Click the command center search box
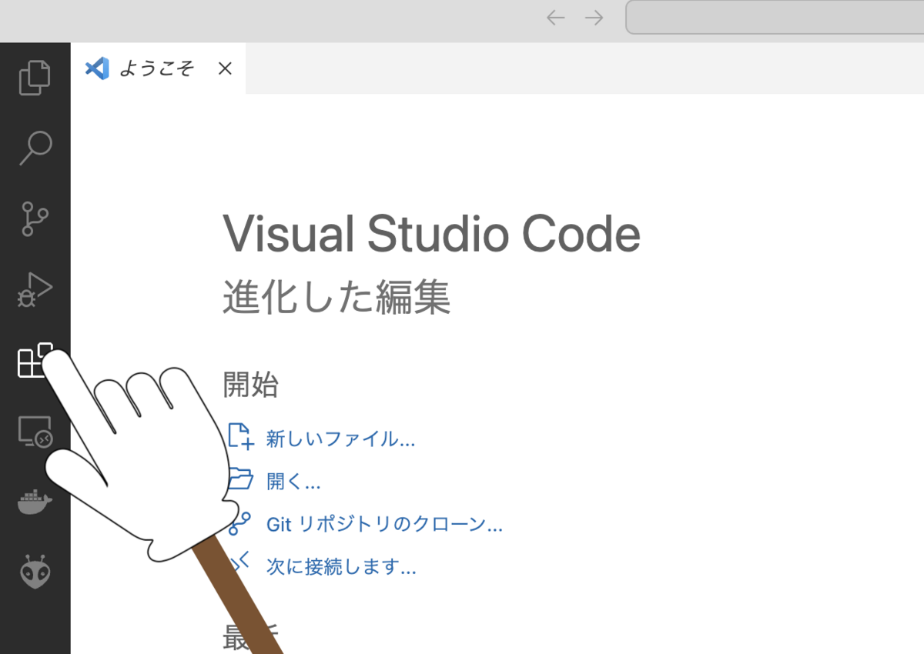 point(775,18)
